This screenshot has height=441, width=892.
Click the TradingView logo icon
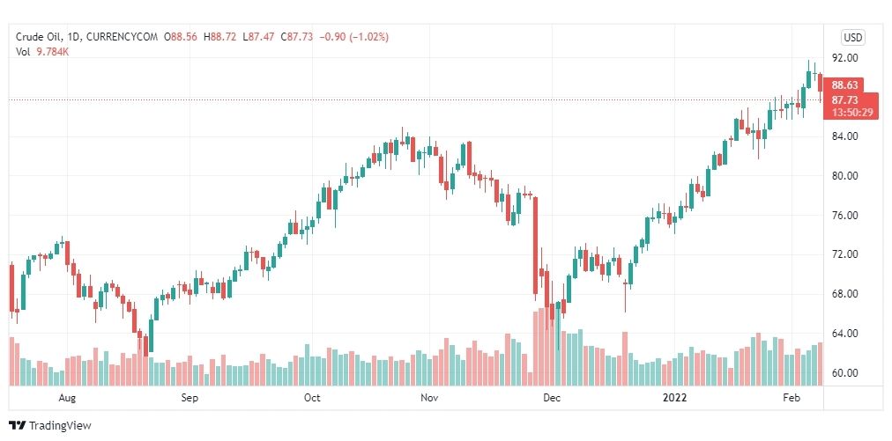(17, 425)
